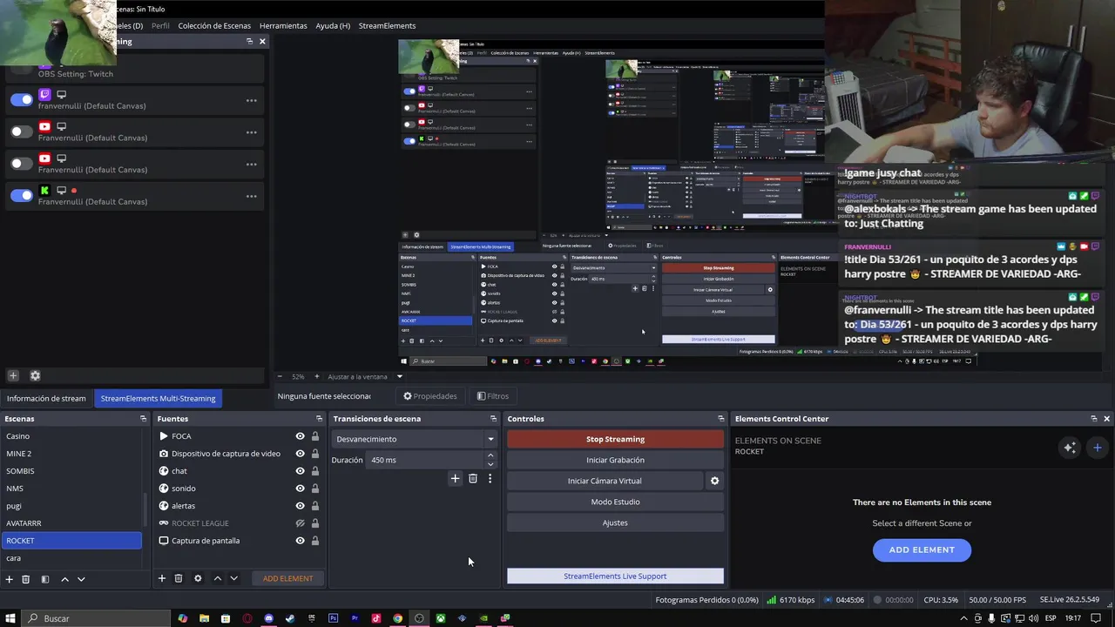Open the StreamElements menu
1115x627 pixels.
tap(387, 25)
